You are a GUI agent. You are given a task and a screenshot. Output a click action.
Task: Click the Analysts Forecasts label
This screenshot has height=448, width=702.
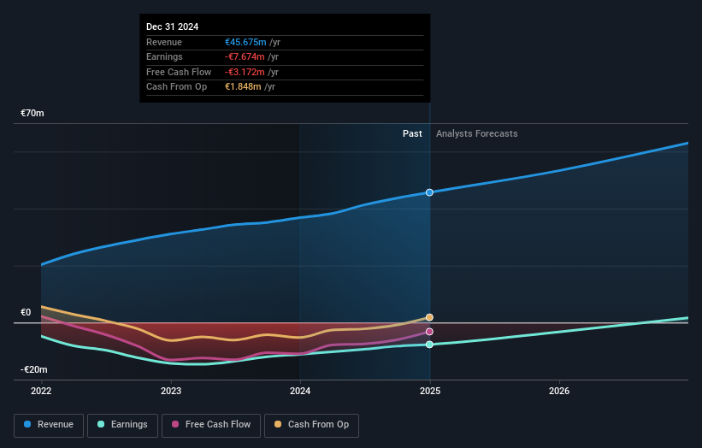pyautogui.click(x=477, y=134)
